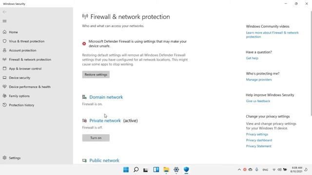
Task: Open the Protection history clock icon
Action: [4, 105]
